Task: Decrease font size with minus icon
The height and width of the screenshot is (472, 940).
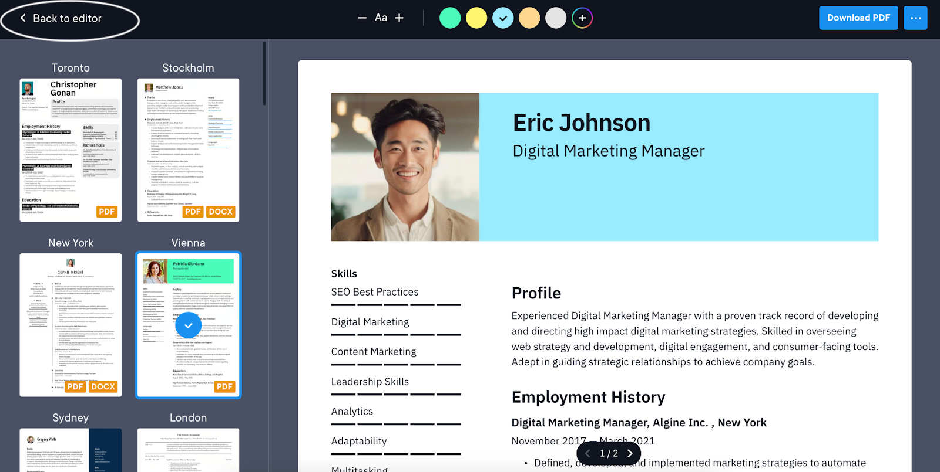Action: pos(362,18)
